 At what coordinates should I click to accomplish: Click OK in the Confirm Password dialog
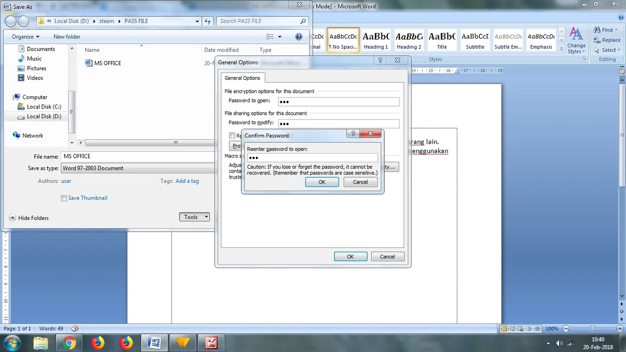click(322, 182)
